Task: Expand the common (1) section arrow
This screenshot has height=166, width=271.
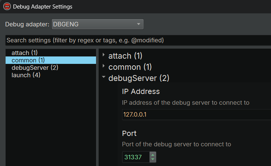Action: [103, 66]
